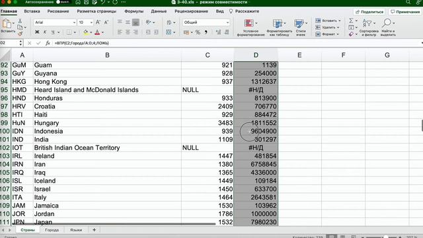Apply percent style format
Image resolution: width=423 pixels, height=238 pixels.
tap(198, 32)
